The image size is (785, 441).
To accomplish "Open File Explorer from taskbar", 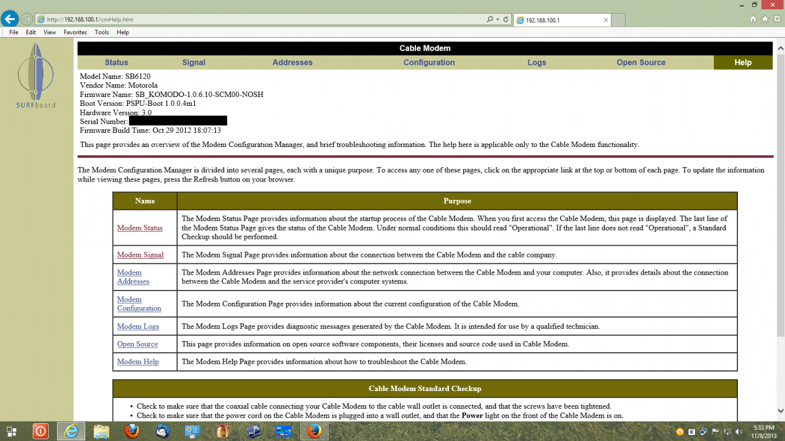I will pyautogui.click(x=101, y=432).
